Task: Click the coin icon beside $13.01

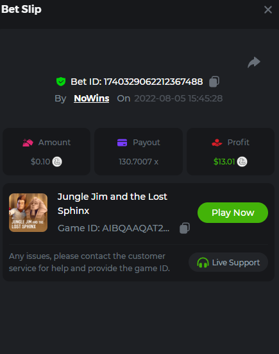Action: 242,162
